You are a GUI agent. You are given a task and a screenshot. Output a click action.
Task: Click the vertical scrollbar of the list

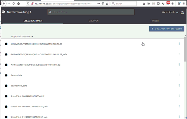(x=185, y=49)
